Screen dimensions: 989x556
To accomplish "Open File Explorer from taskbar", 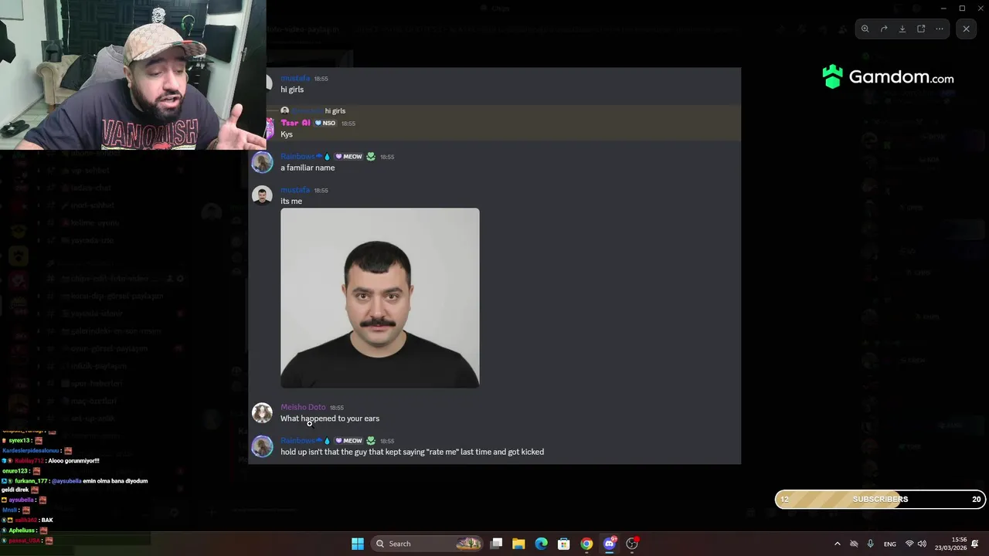I will point(518,544).
